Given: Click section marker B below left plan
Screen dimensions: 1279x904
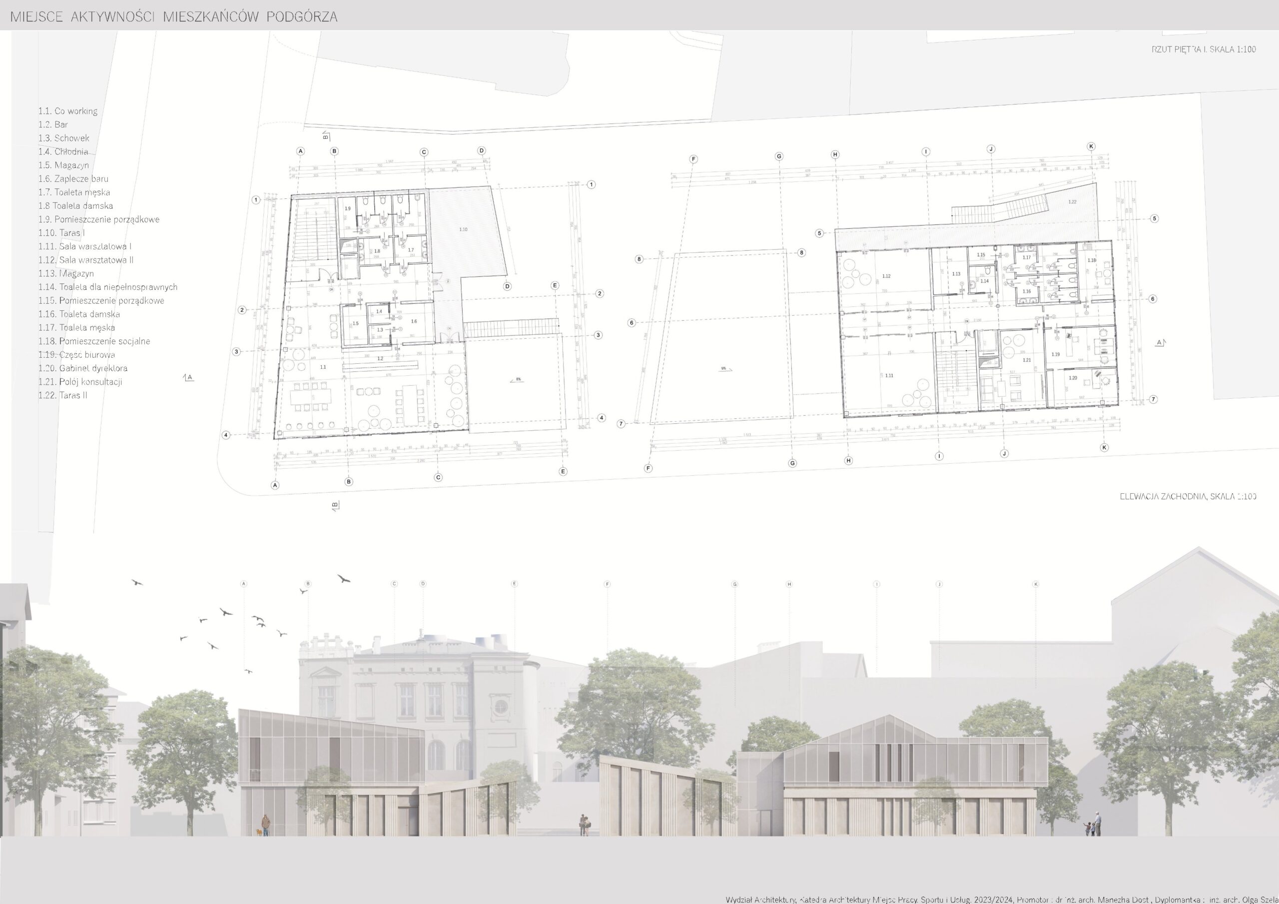Looking at the screenshot, I should [335, 506].
